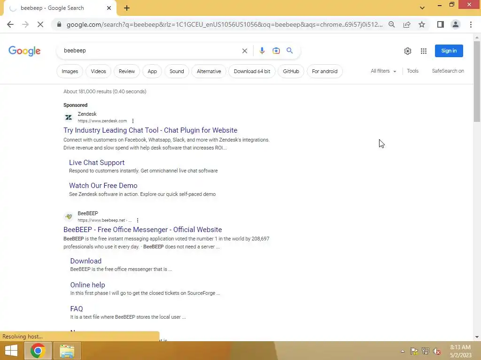Choose the GitHub filter chip
Image resolution: width=481 pixels, height=360 pixels.
291,71
